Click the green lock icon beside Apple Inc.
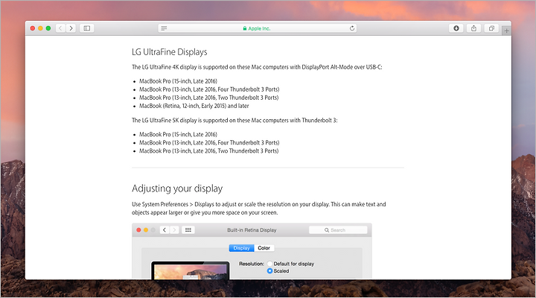 [245, 28]
